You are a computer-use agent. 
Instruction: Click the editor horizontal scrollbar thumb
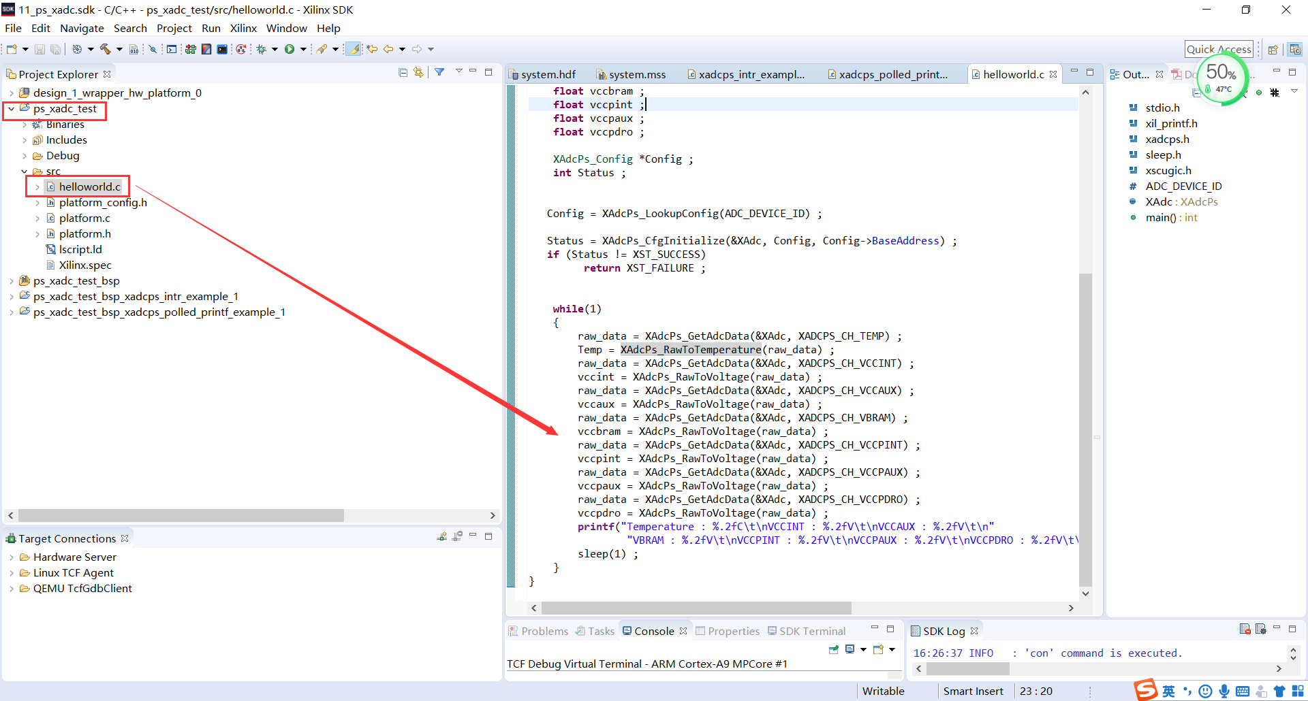click(x=696, y=608)
